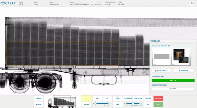Toggle the HIGH LUM filter
Image resolution: width=197 pixels, height=108 pixels.
pos(138,98)
